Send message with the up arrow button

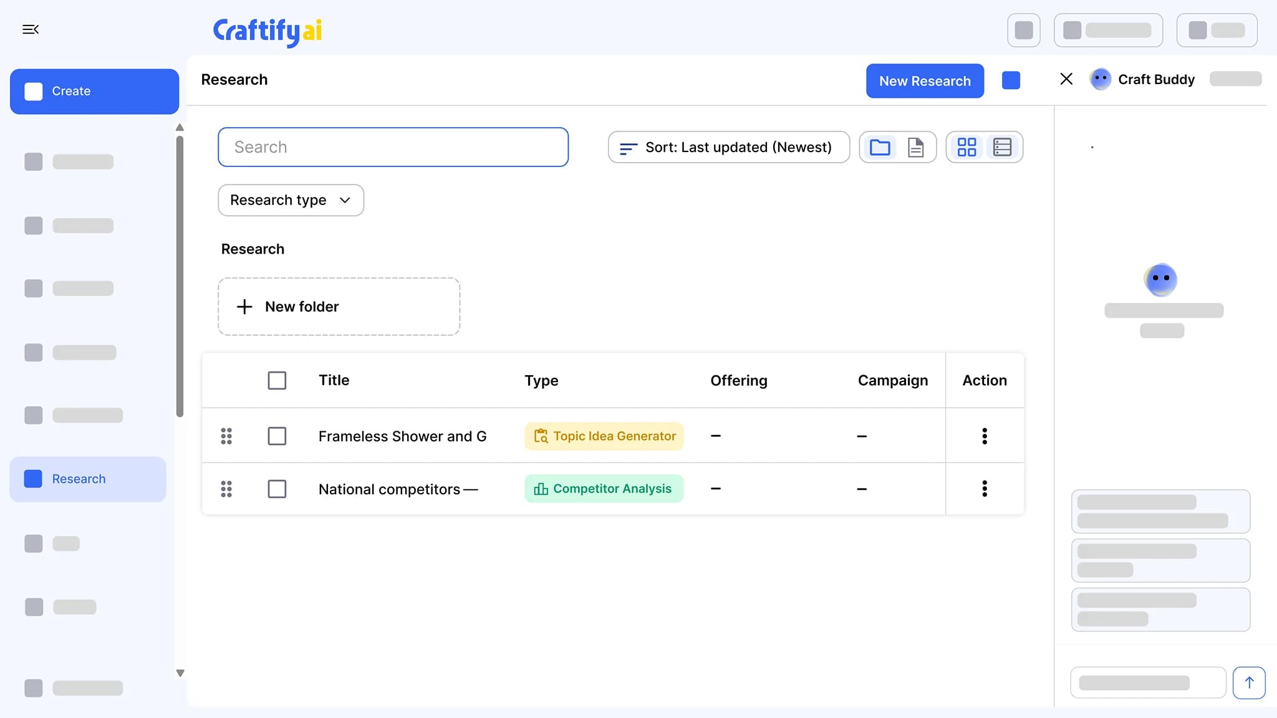[x=1249, y=682]
